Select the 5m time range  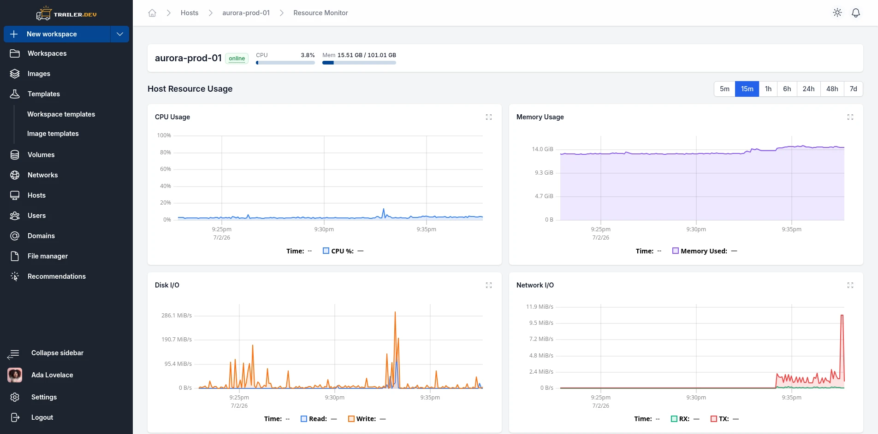coord(724,89)
